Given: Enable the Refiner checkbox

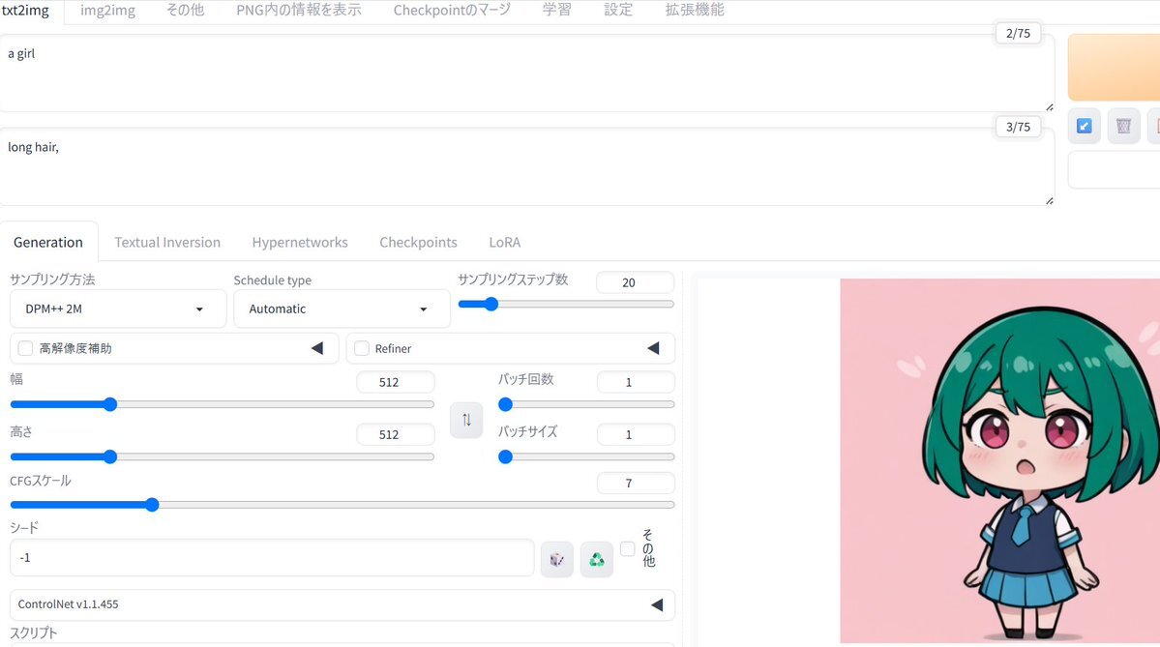Looking at the screenshot, I should coord(362,348).
